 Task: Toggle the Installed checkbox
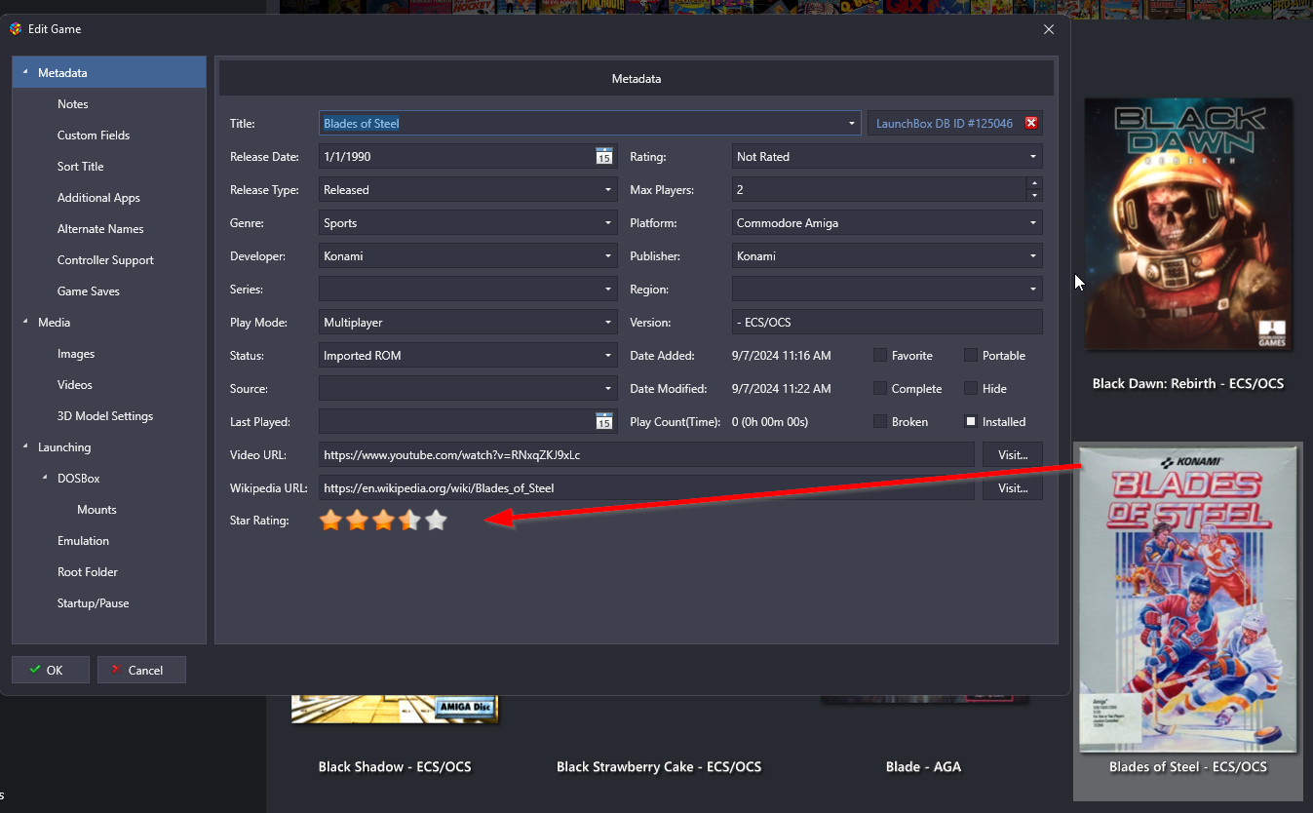[971, 421]
